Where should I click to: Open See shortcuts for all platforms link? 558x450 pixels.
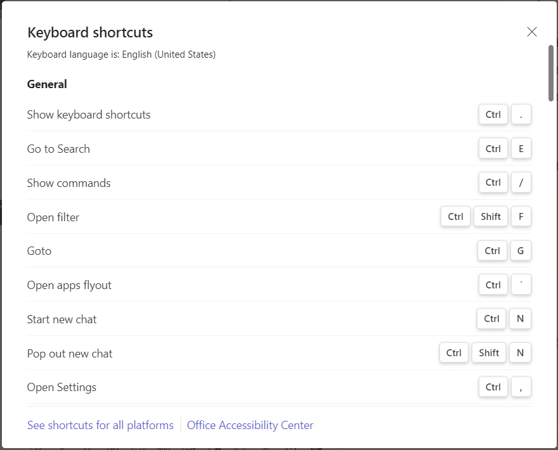click(100, 425)
